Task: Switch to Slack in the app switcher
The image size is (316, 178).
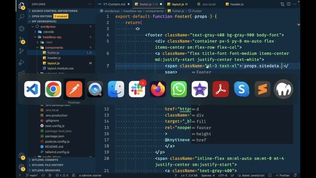Action: pos(137,89)
